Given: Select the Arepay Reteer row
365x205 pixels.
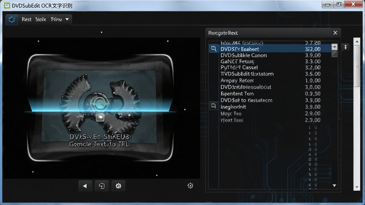Looking at the screenshot, I should pyautogui.click(x=270, y=80).
